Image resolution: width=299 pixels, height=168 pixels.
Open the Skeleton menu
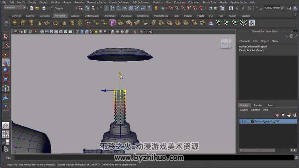tap(157, 2)
